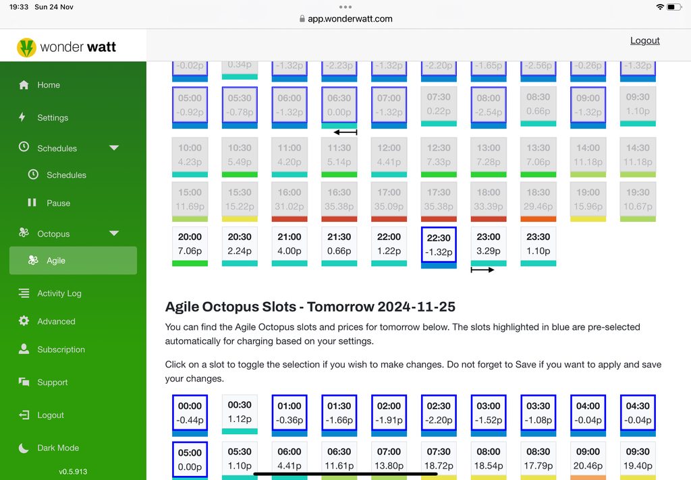Deselect tomorrow's 02:30 slot at -2.20p
Screen dimensions: 691x480
coord(439,413)
